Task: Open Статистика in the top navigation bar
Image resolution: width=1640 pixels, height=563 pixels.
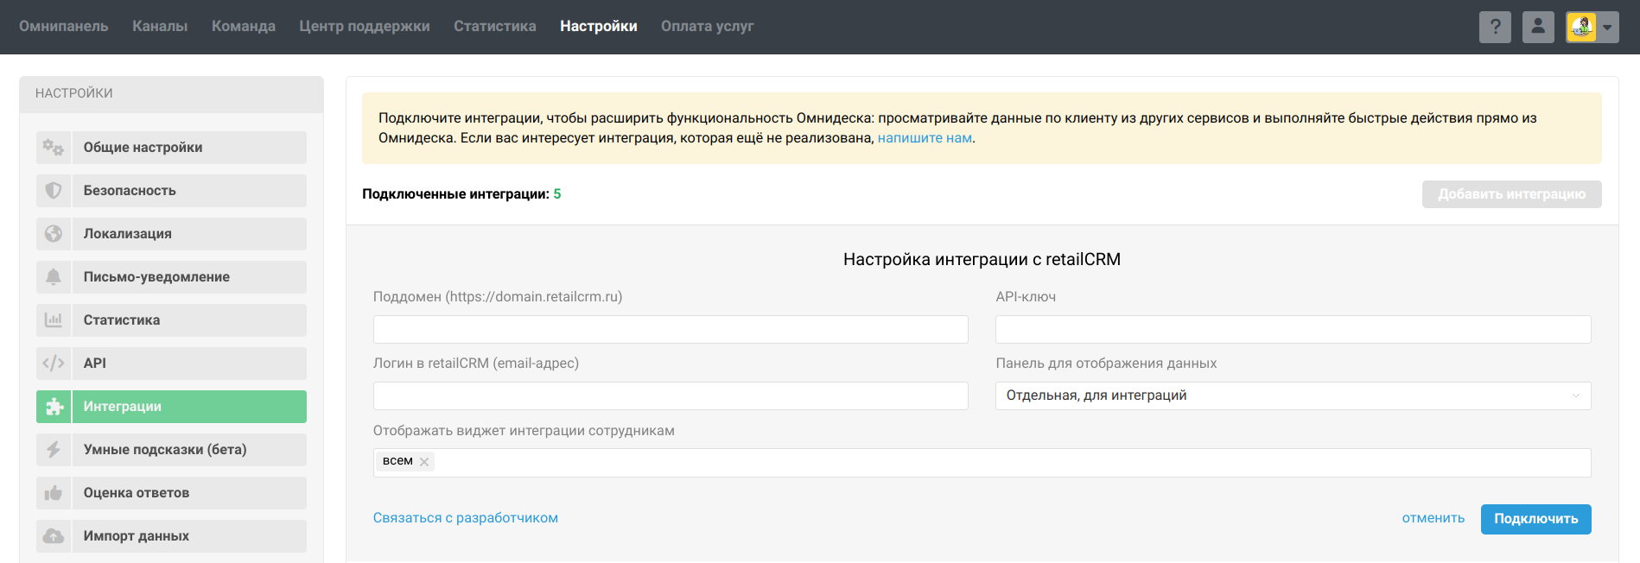Action: pyautogui.click(x=495, y=27)
